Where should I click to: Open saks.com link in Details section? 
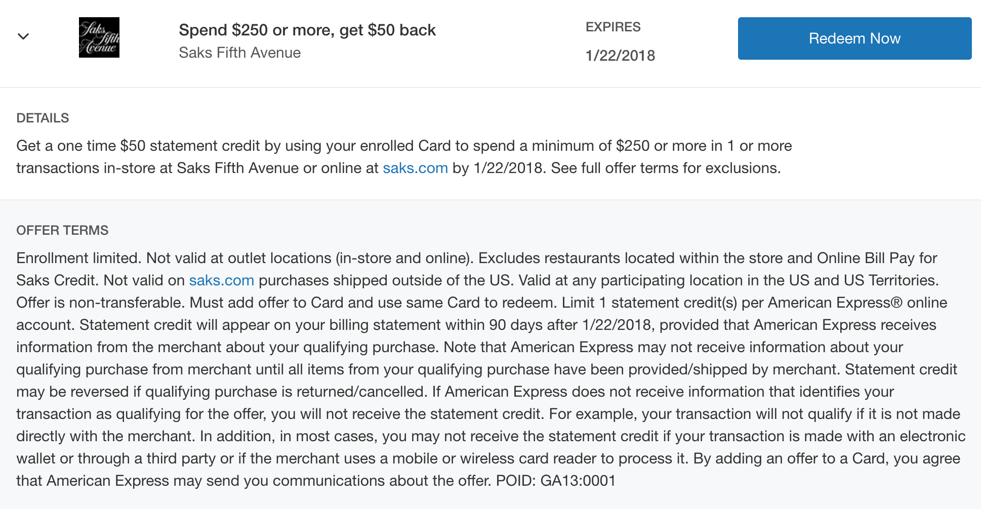pyautogui.click(x=415, y=168)
